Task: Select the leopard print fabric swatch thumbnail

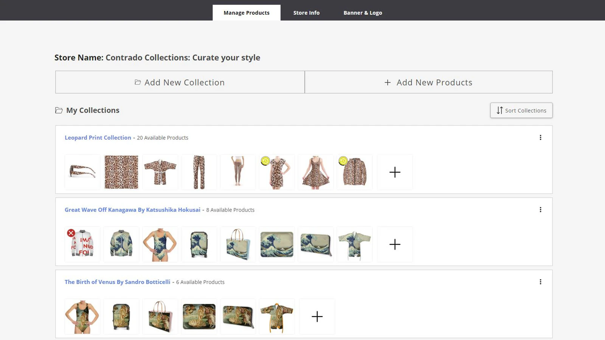Action: coord(121,172)
